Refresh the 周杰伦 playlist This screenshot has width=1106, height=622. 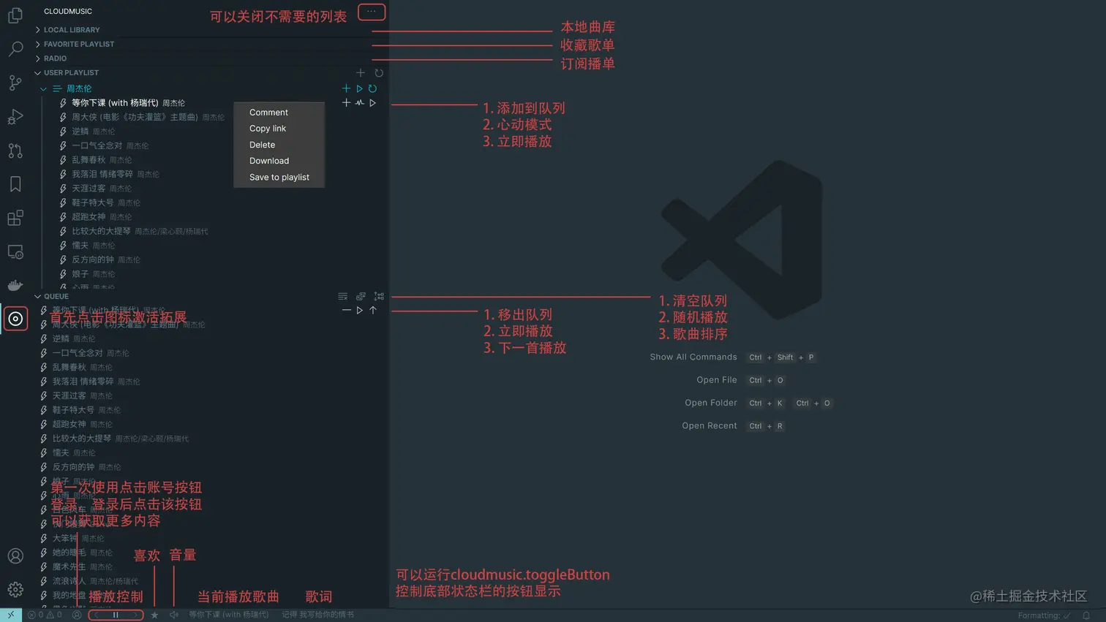click(372, 88)
